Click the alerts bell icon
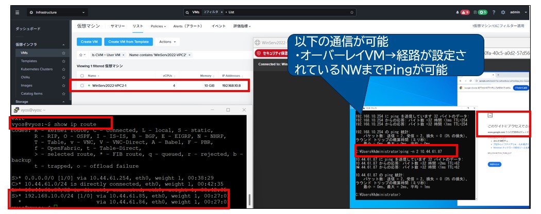The image size is (541, 214). tap(458, 12)
